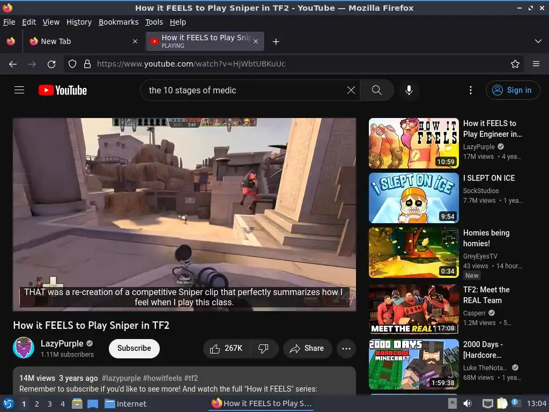
Task: Open the View menu
Action: [x=51, y=22]
